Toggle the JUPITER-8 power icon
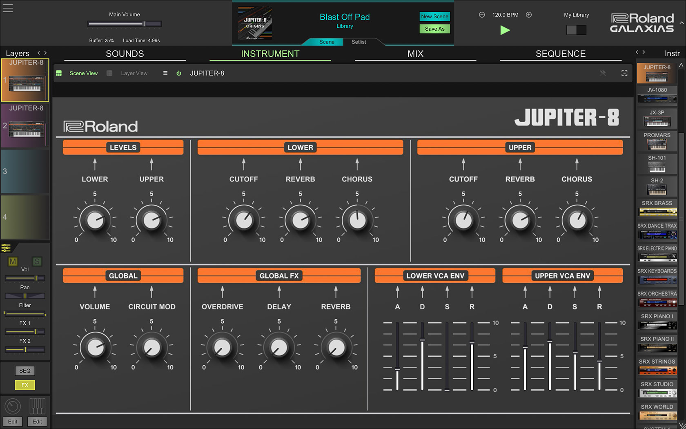 point(179,73)
